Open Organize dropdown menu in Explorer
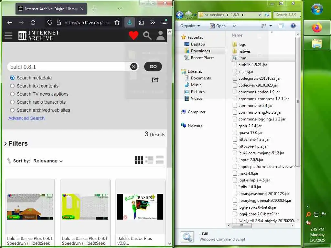Screen dimensions: 331x248 (190, 26)
